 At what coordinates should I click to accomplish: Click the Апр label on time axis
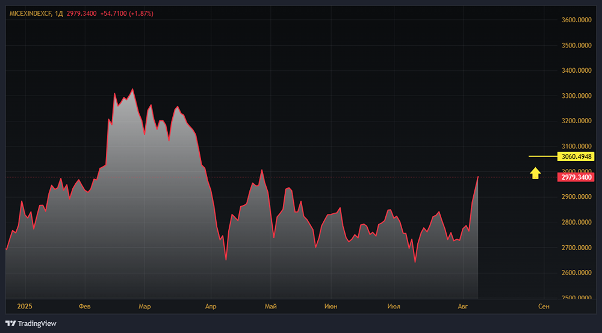click(210, 306)
